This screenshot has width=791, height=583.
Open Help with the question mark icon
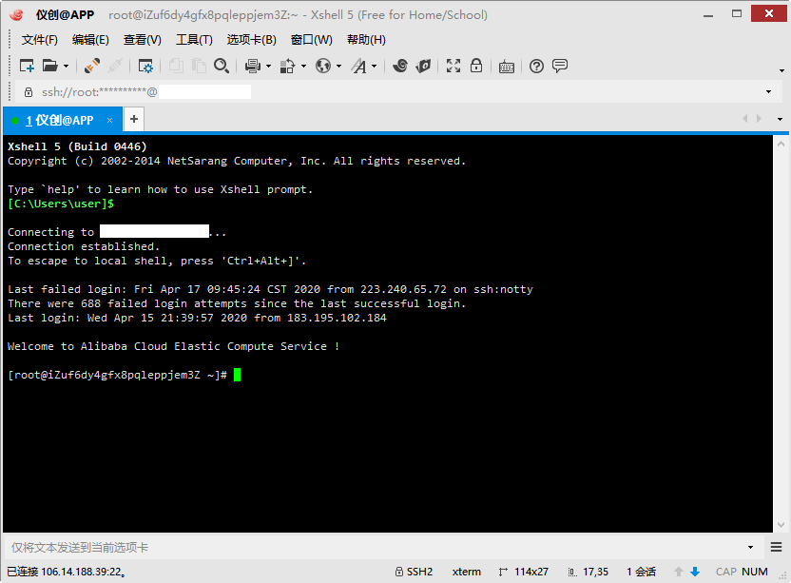click(537, 67)
